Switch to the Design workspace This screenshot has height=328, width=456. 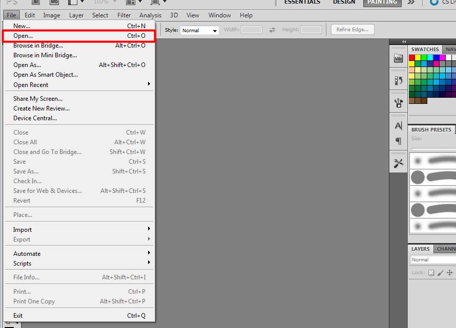click(x=344, y=3)
